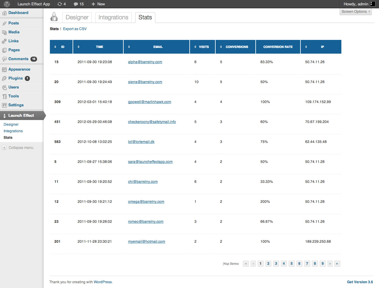Click the Collapse menu arrow icon

4,148
